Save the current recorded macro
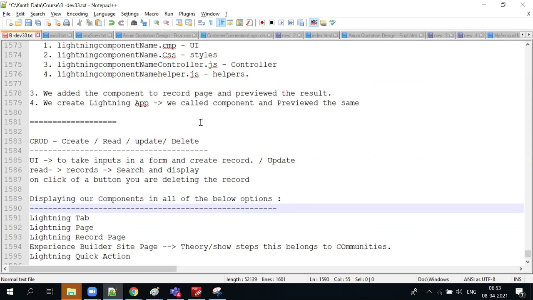533x300 pixels. click(x=301, y=22)
